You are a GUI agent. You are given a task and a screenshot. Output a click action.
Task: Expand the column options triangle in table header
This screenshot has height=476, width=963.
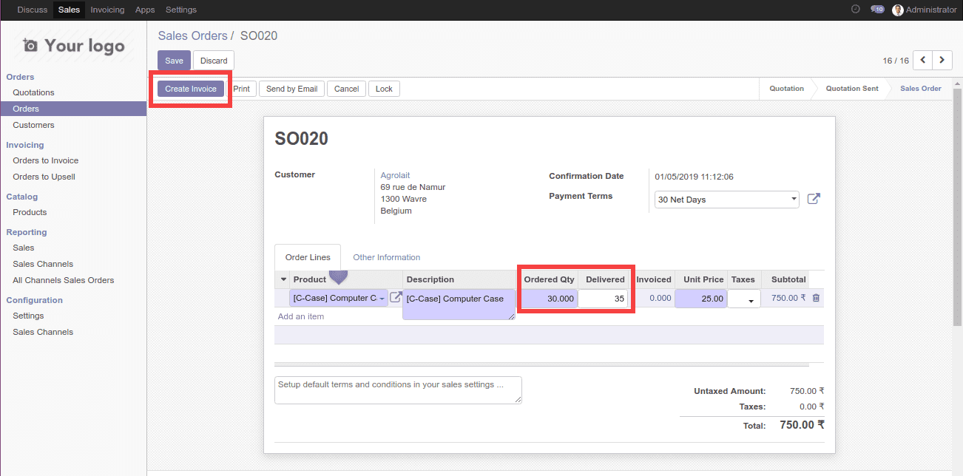click(x=283, y=279)
